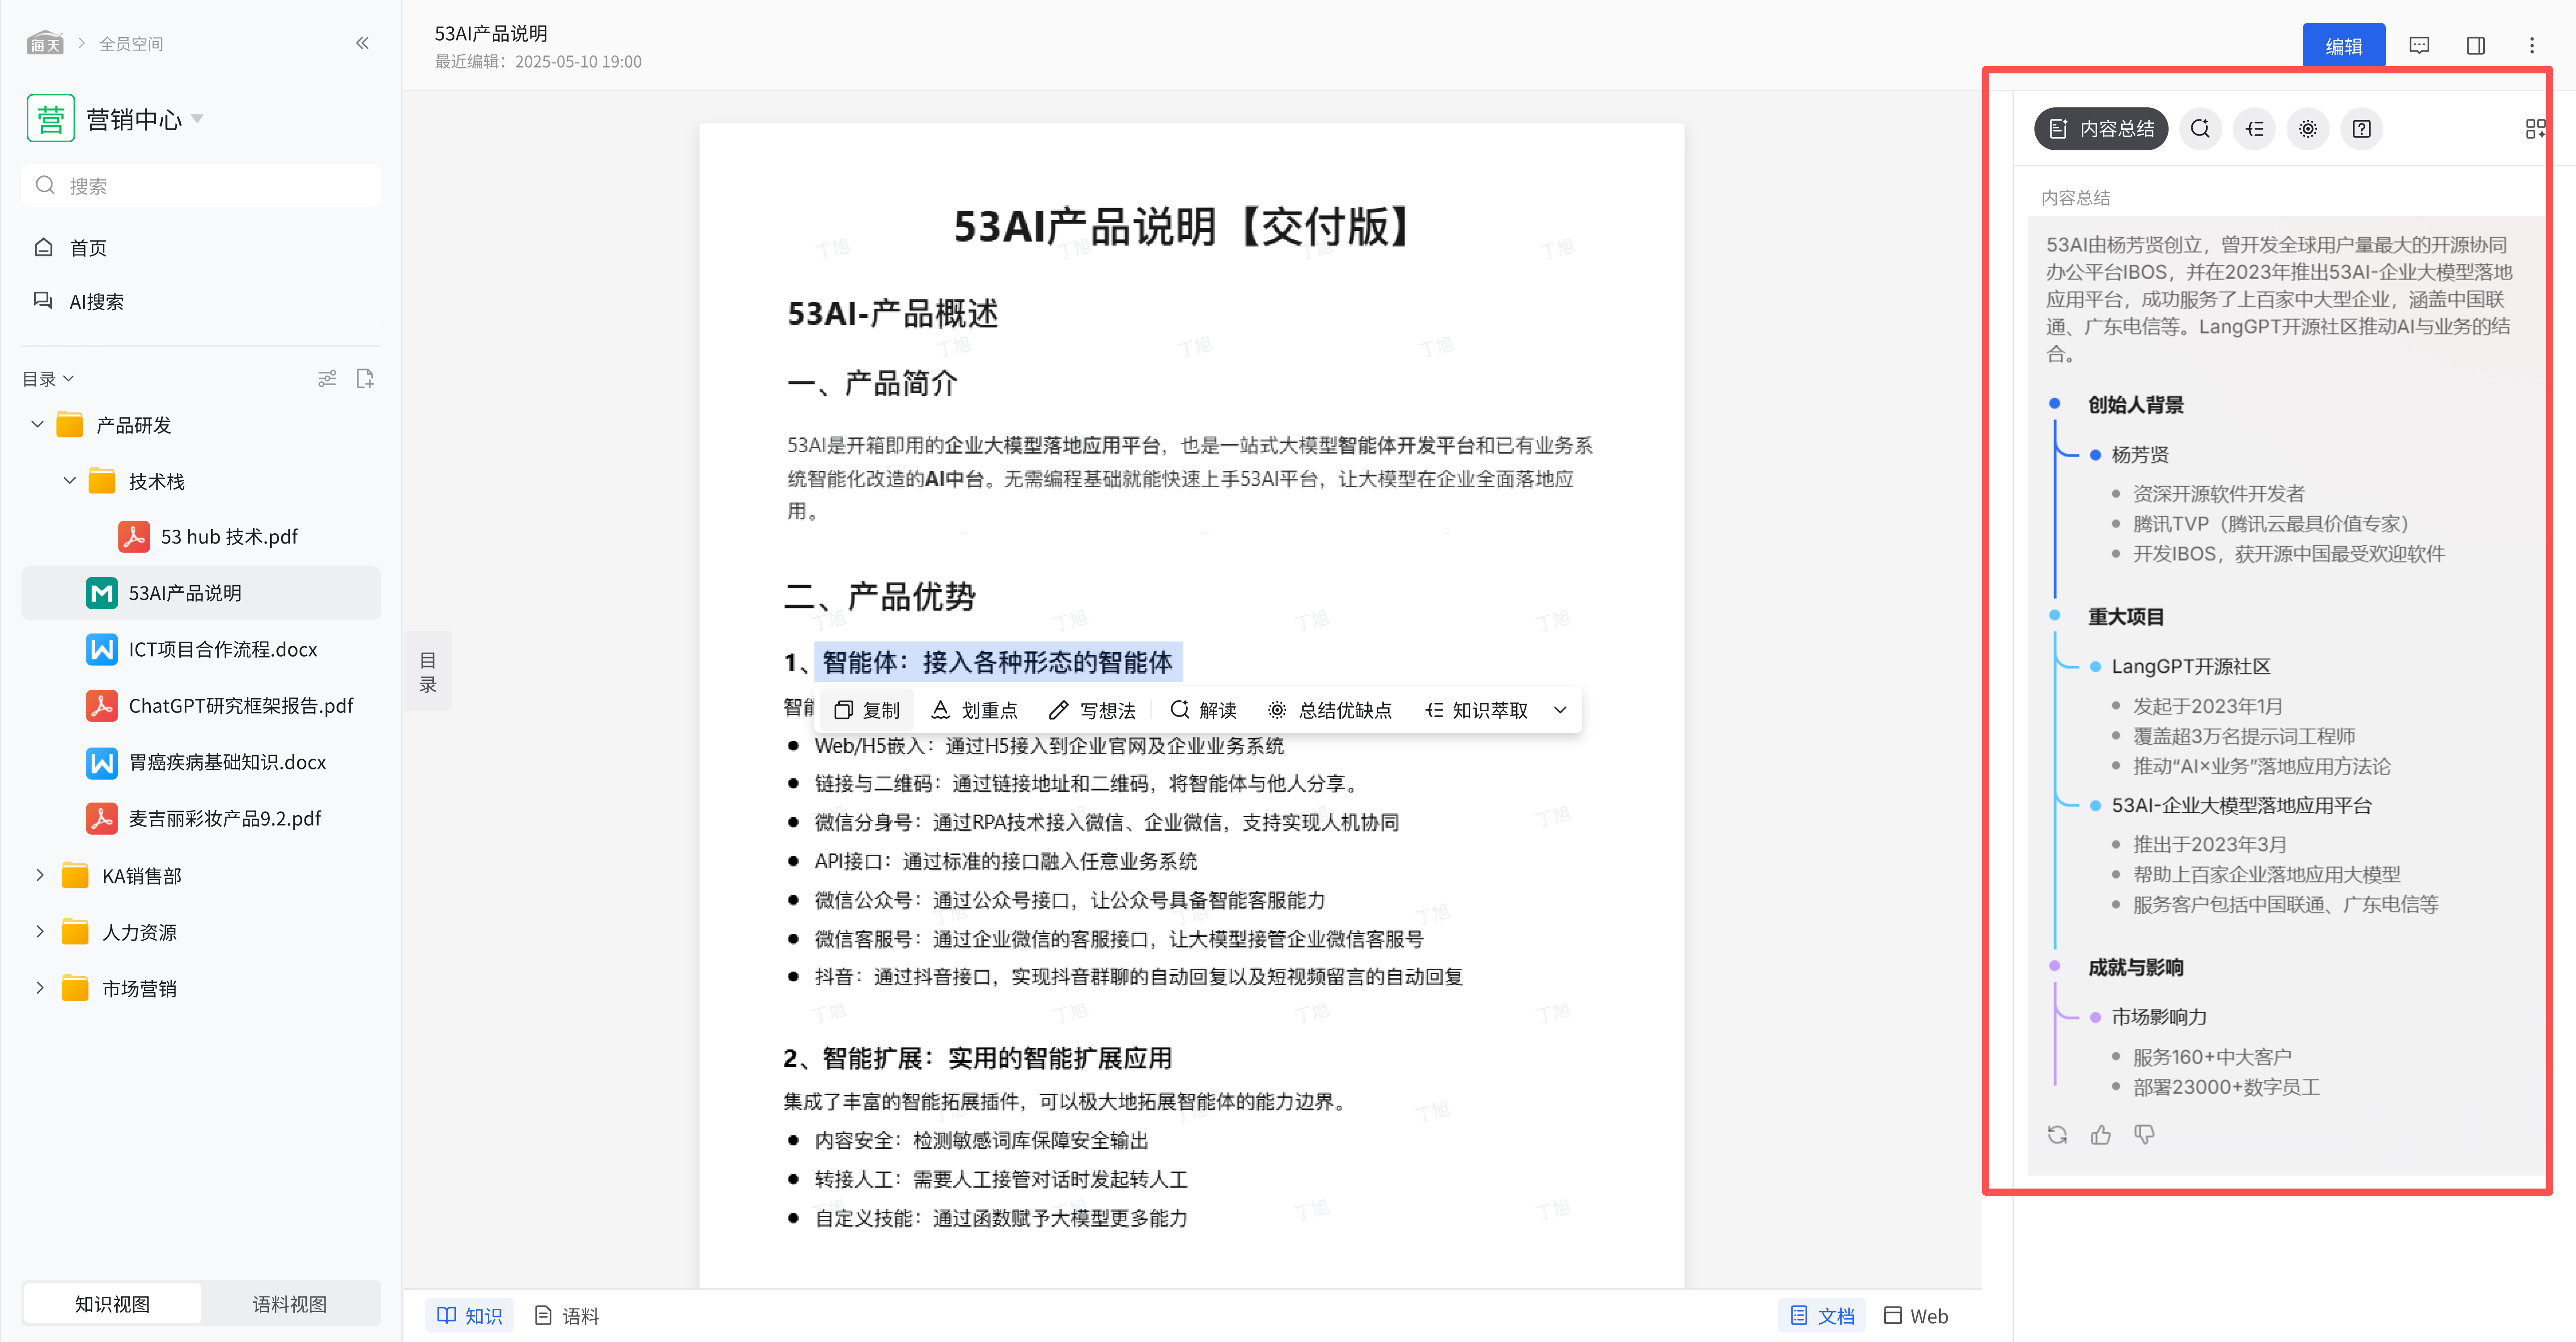Image resolution: width=2576 pixels, height=1342 pixels.
Task: Click the 解读 icon in right panel toolbar
Action: point(2200,129)
